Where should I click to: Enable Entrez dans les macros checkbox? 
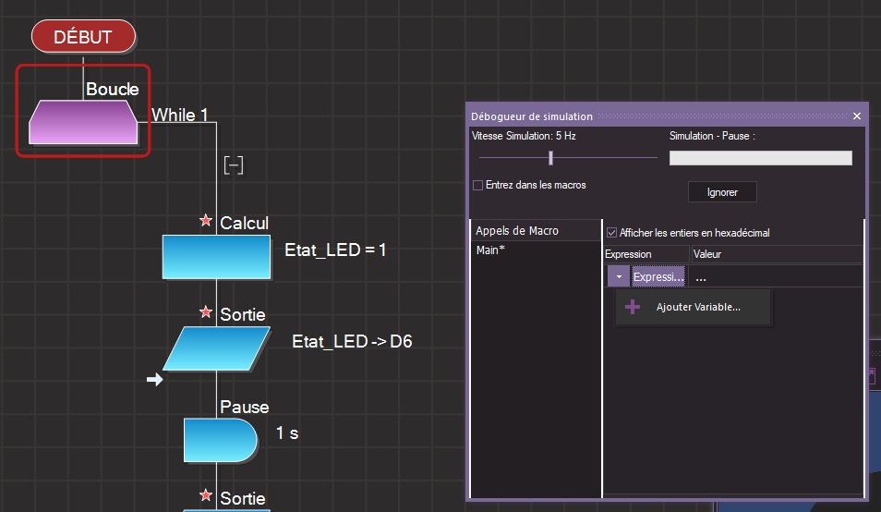(x=478, y=185)
